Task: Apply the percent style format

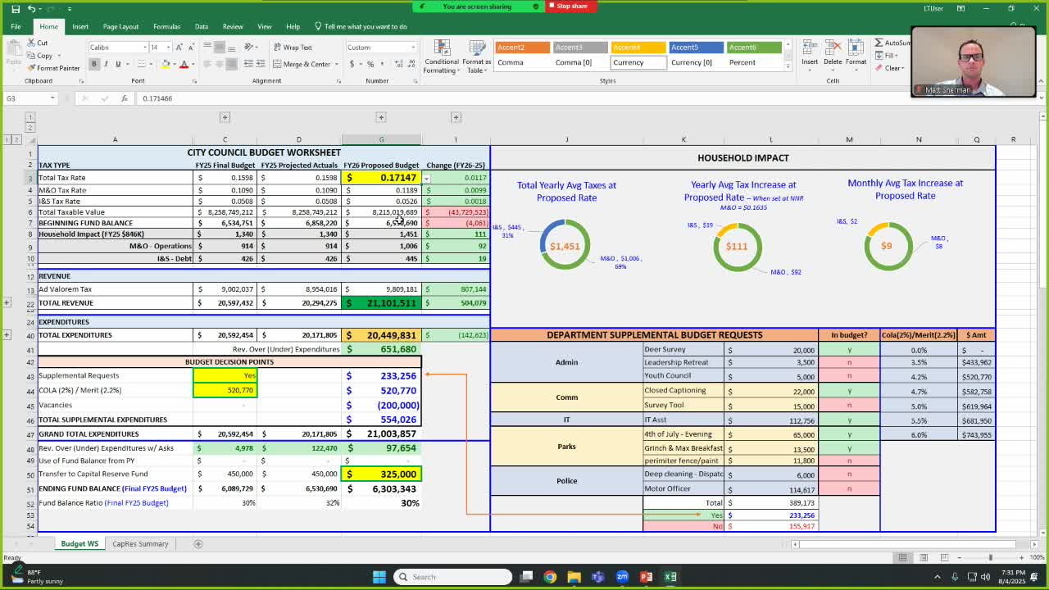Action: tap(370, 64)
